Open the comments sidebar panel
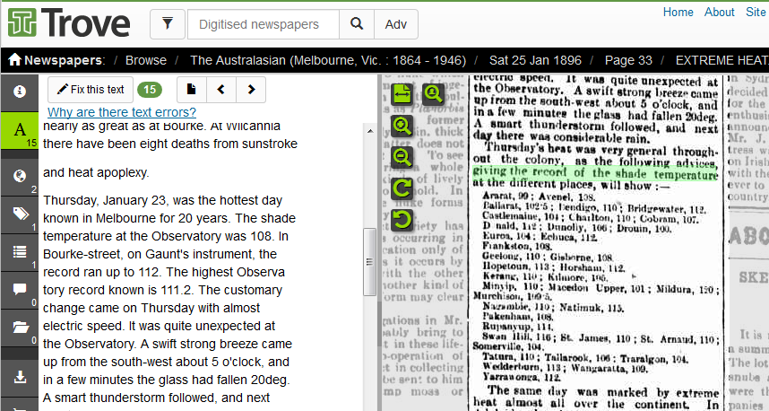 [x=19, y=289]
